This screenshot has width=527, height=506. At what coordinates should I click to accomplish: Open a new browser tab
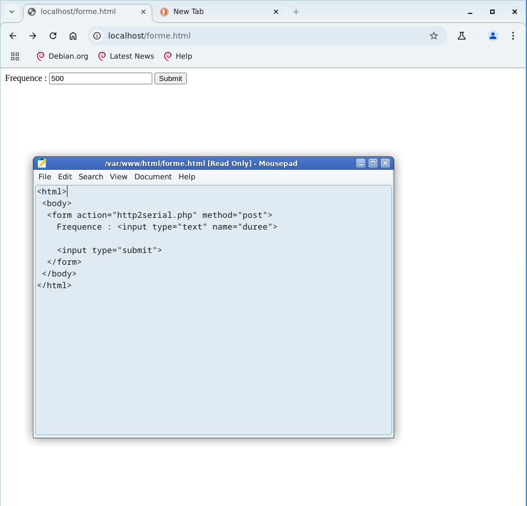[296, 12]
